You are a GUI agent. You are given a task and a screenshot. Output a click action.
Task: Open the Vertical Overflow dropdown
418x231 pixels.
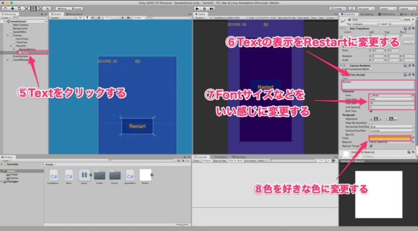pyautogui.click(x=392, y=130)
